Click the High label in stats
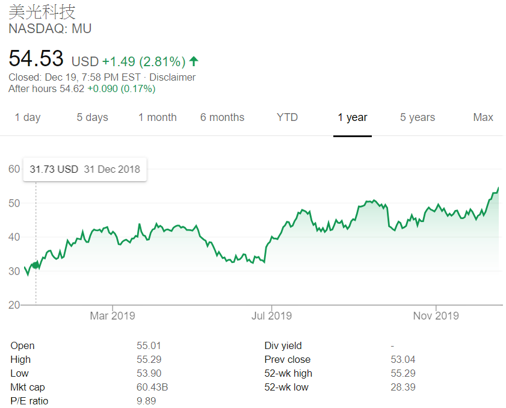 pyautogui.click(x=20, y=360)
